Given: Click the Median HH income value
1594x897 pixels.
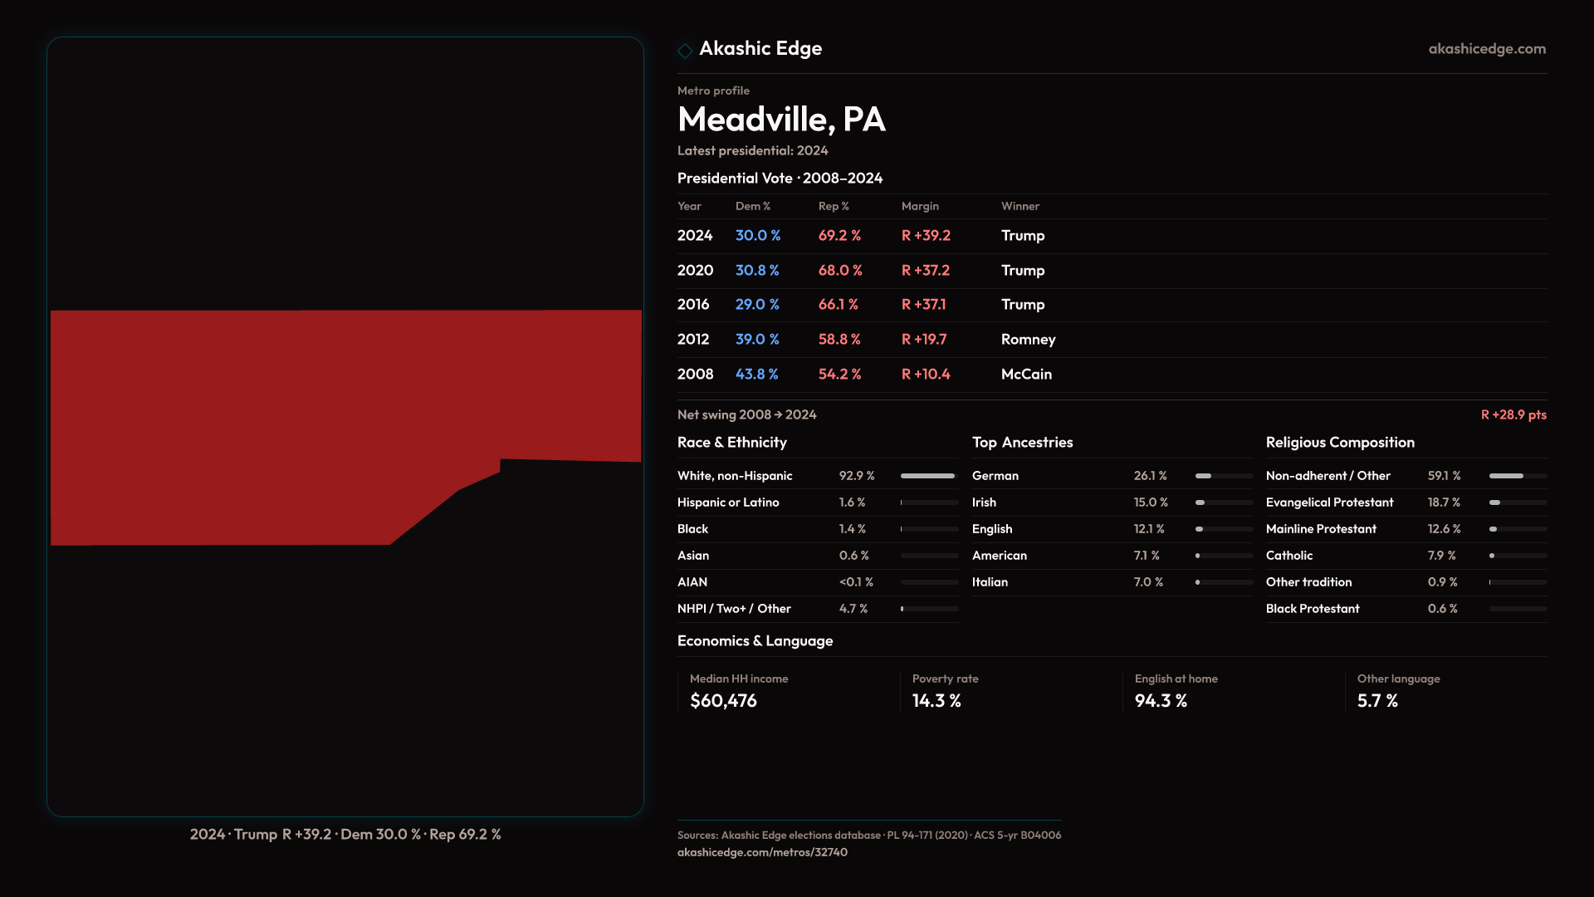Looking at the screenshot, I should (x=722, y=701).
